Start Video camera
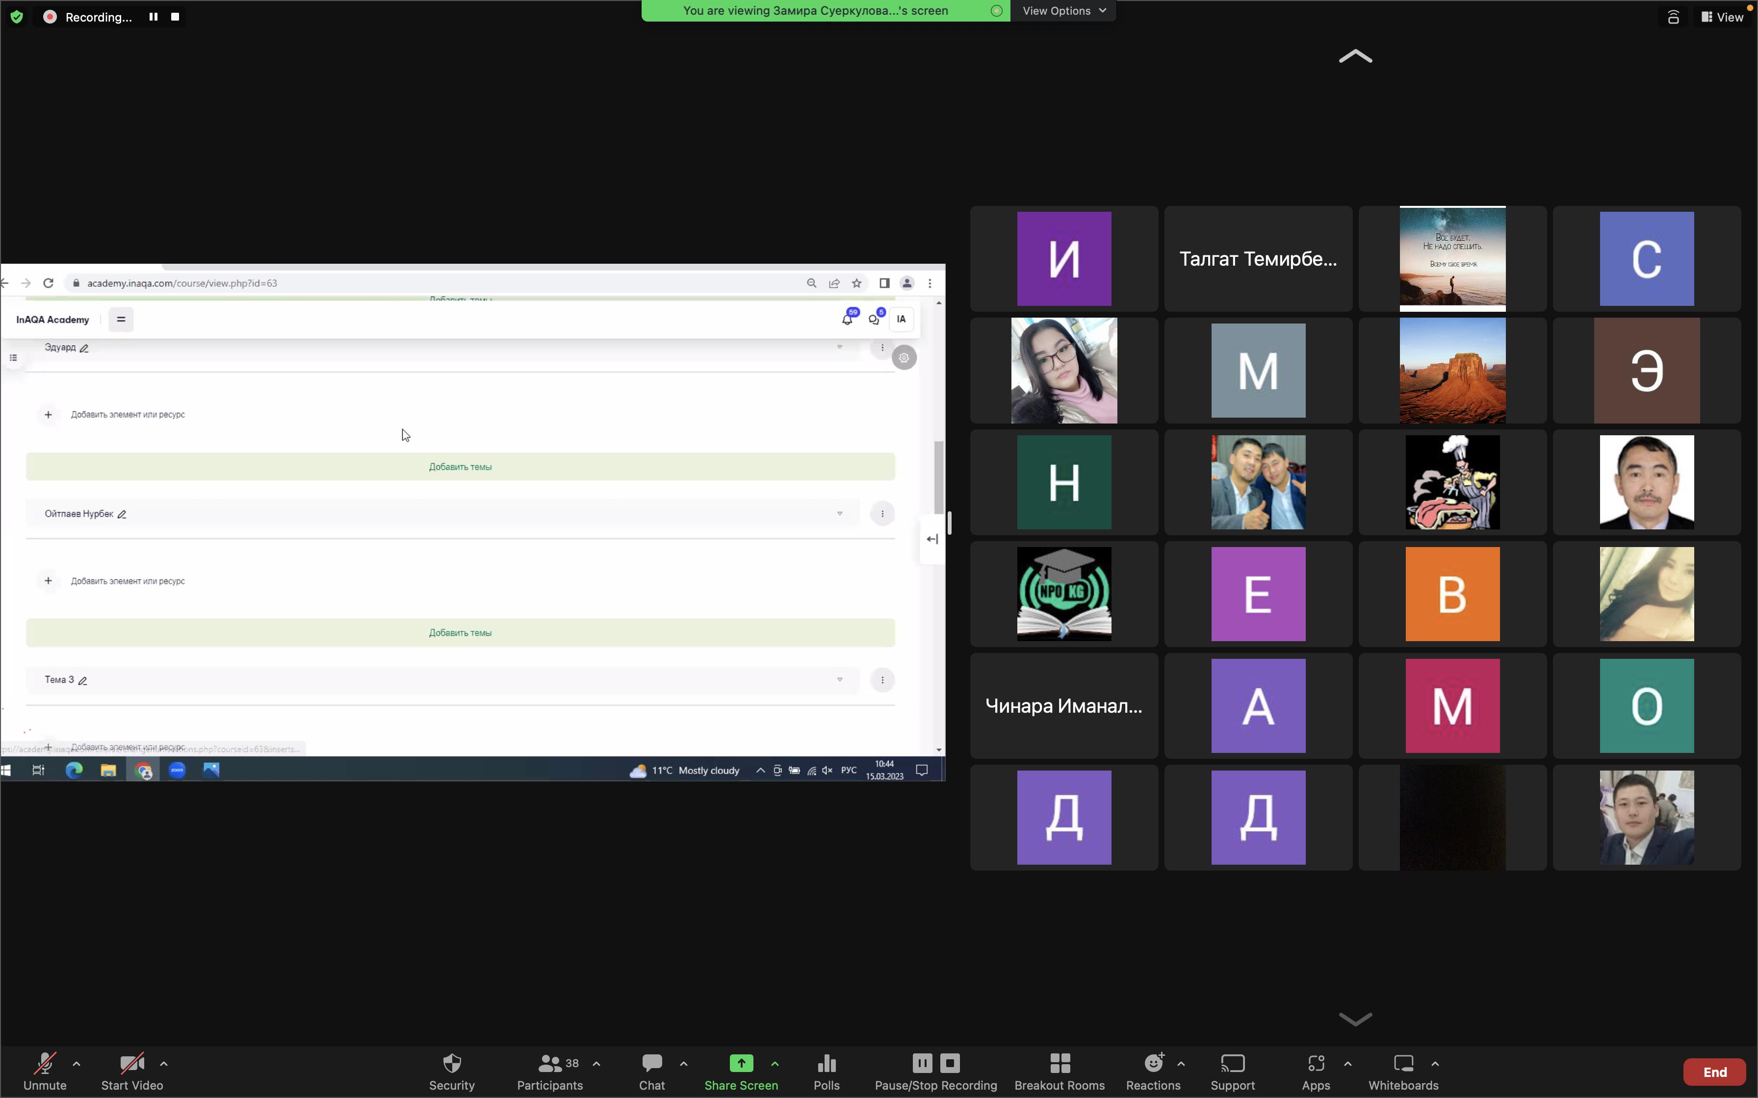Viewport: 1758px width, 1098px height. pos(131,1071)
